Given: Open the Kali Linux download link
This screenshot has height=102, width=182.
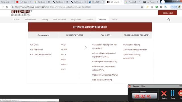Looking at the screenshot, I should (34, 45).
